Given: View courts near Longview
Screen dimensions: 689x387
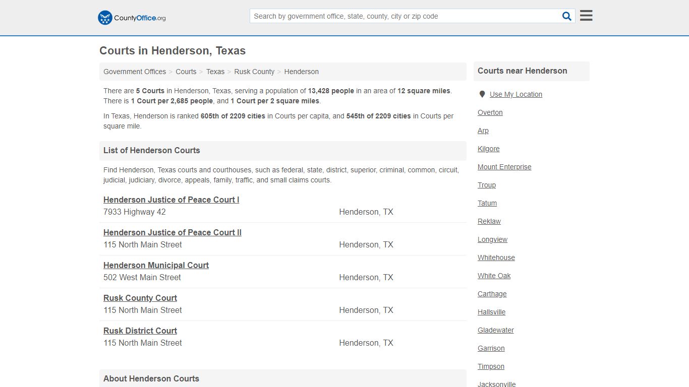Looking at the screenshot, I should pyautogui.click(x=492, y=239).
